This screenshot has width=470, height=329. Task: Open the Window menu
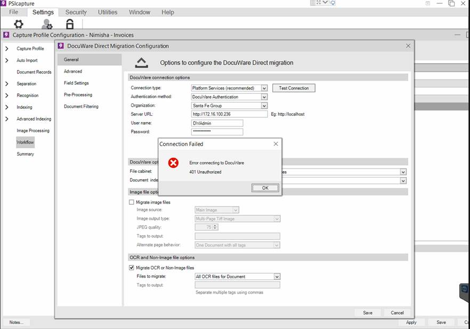(x=140, y=12)
